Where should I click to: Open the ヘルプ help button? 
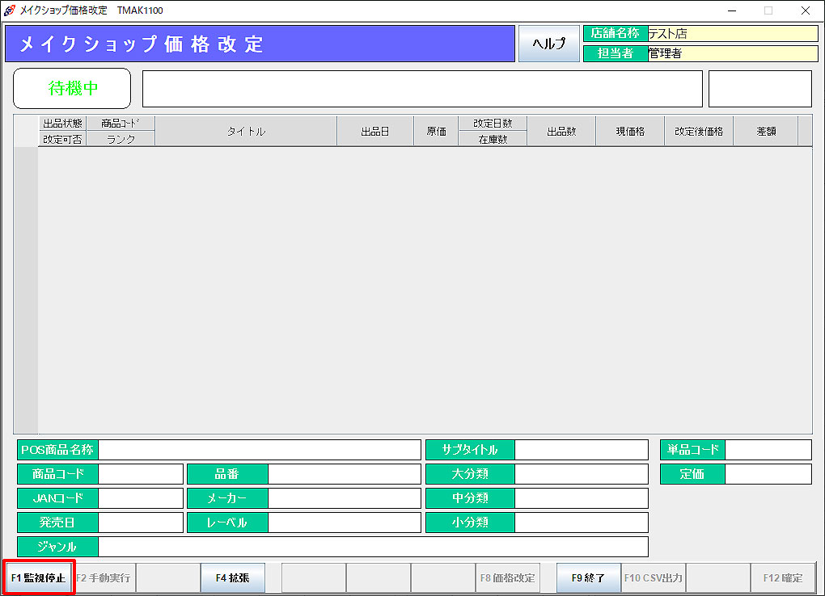[548, 44]
